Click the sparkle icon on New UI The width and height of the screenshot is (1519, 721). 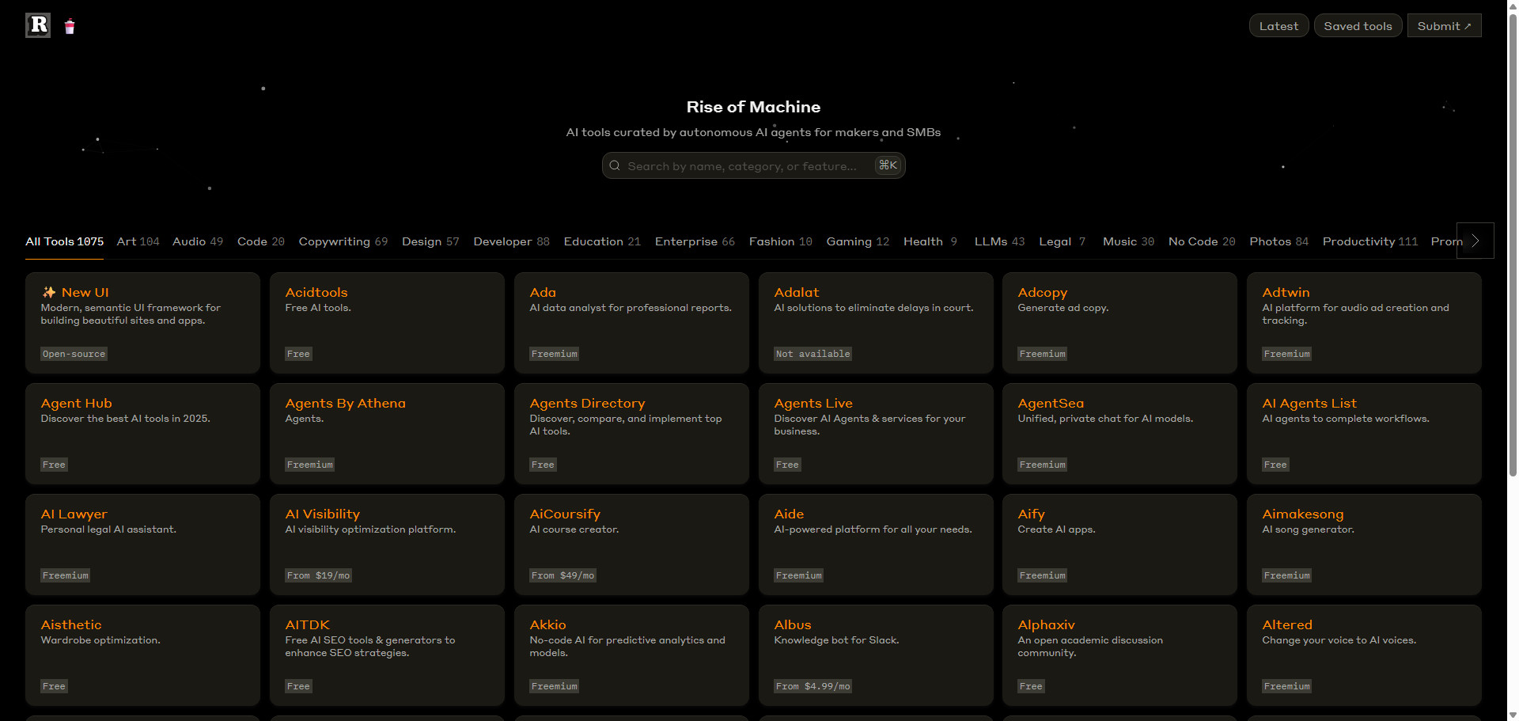pos(49,292)
